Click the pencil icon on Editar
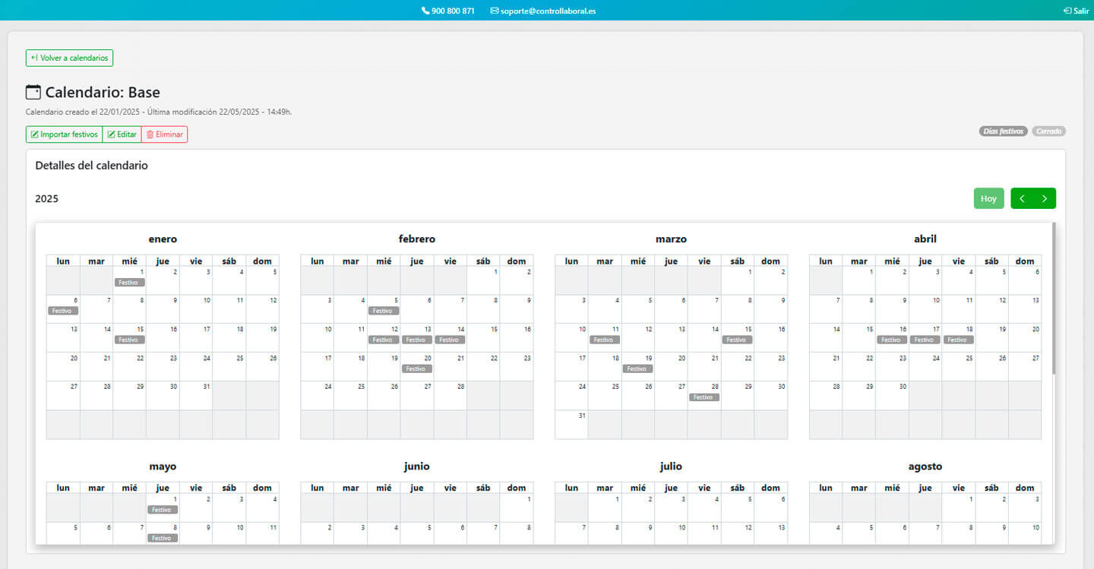The width and height of the screenshot is (1094, 569). (111, 134)
